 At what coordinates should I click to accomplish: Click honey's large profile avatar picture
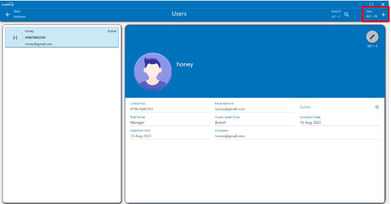tap(153, 72)
